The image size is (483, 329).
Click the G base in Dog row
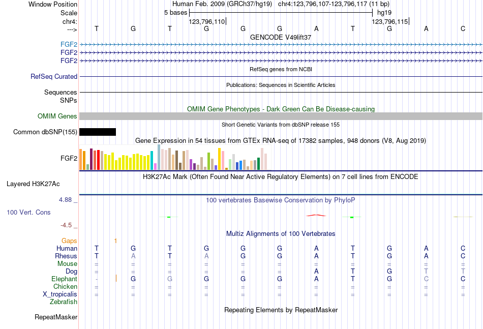tap(389, 272)
